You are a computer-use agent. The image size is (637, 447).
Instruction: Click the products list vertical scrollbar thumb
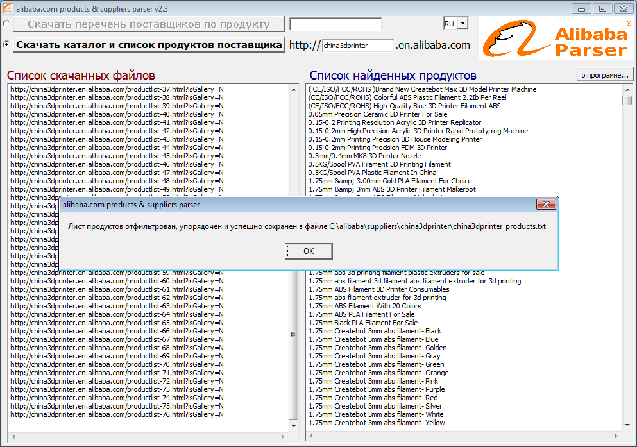tap(627, 100)
